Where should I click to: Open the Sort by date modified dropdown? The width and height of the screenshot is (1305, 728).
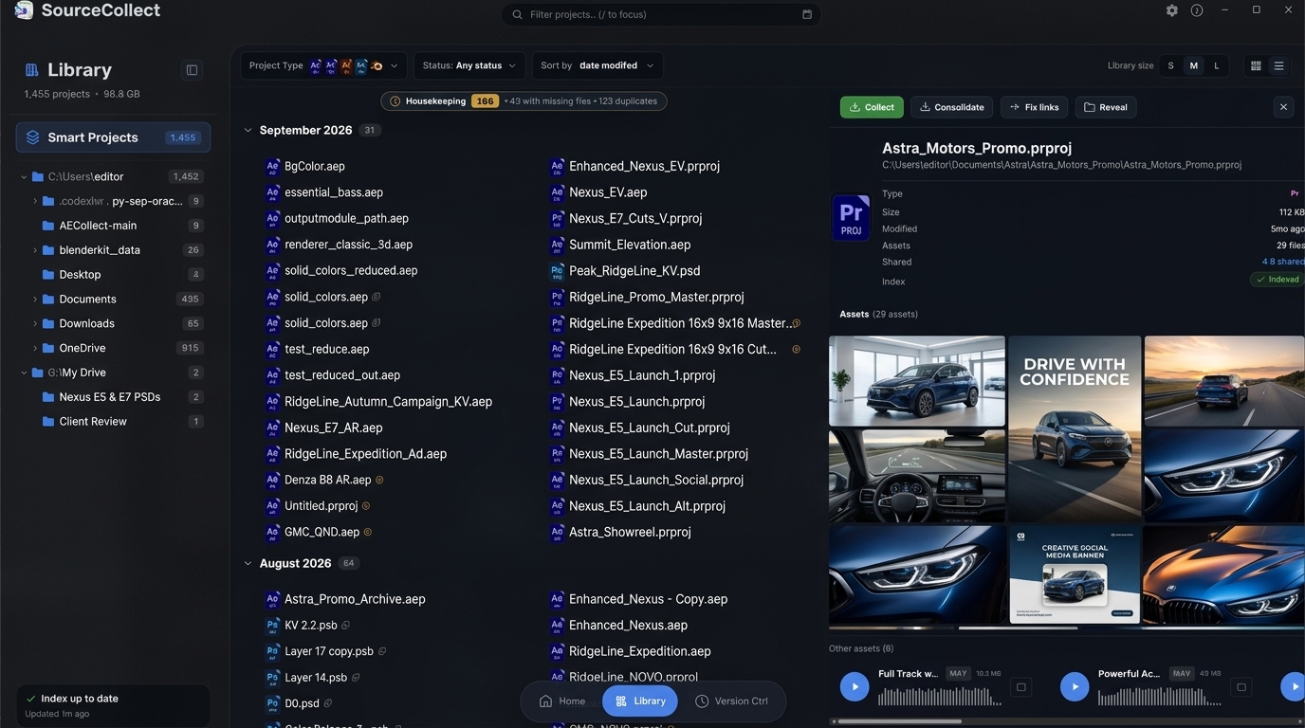click(x=597, y=66)
